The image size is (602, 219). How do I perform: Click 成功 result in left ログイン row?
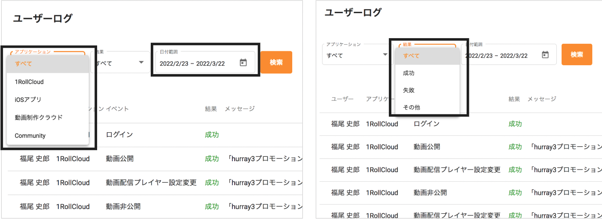click(212, 135)
